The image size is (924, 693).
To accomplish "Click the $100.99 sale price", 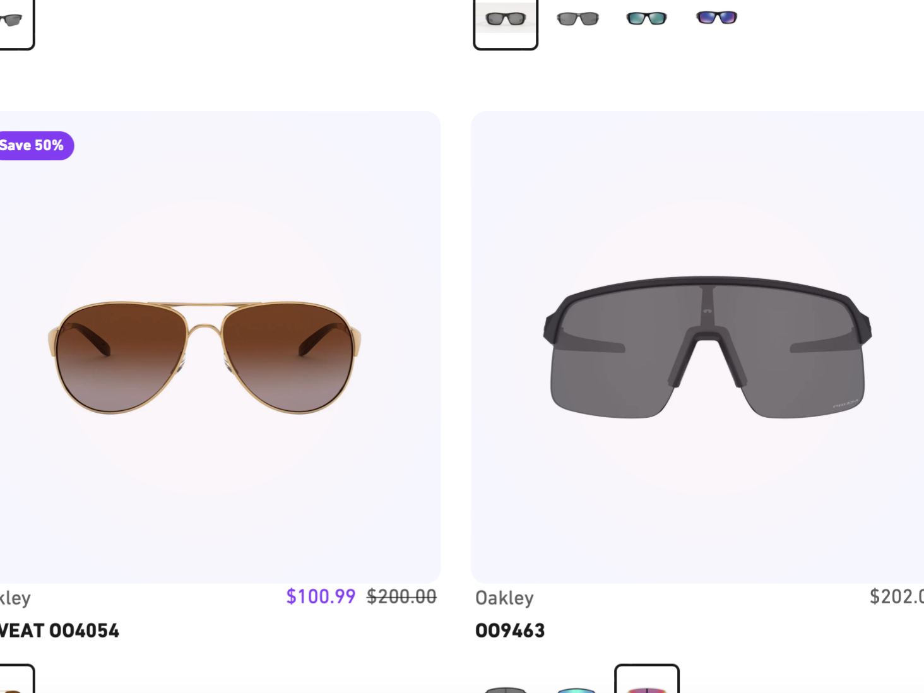I will point(321,596).
